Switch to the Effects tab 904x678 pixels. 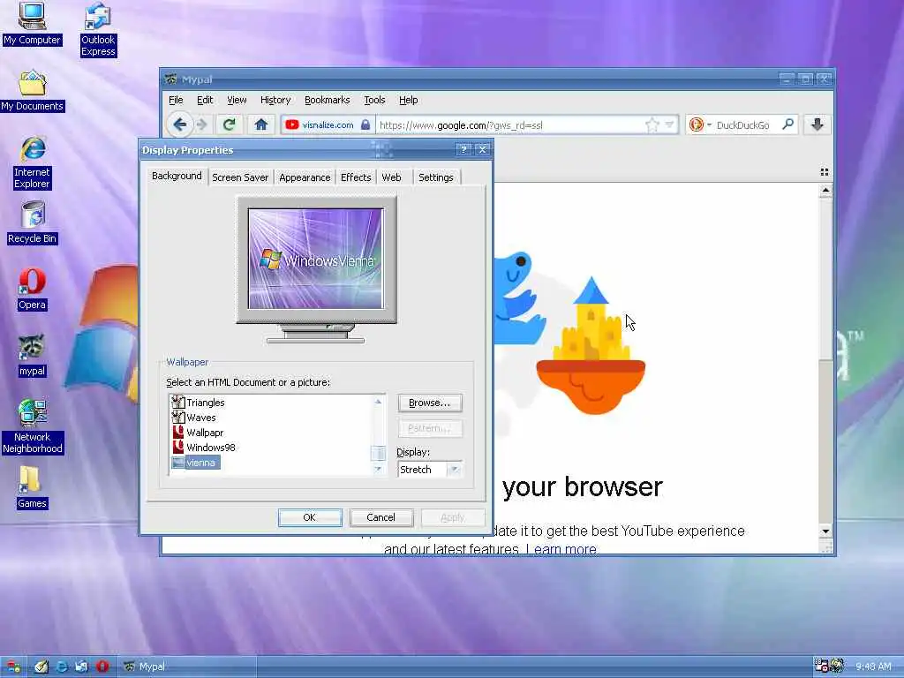point(356,177)
